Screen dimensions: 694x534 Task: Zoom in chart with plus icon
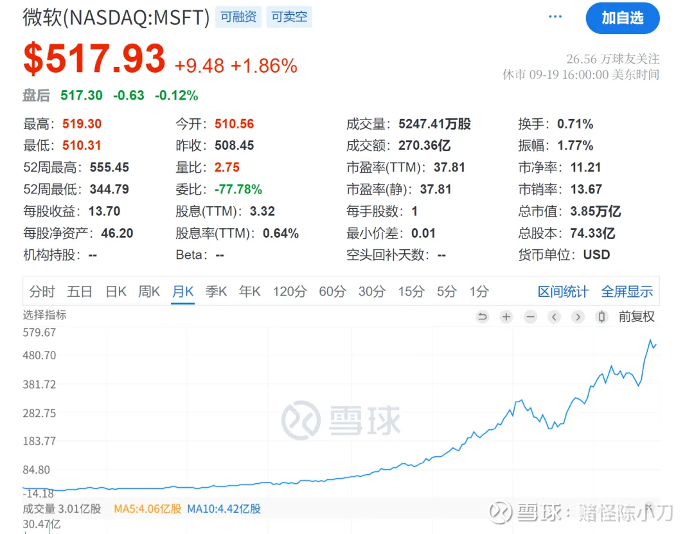click(x=506, y=317)
